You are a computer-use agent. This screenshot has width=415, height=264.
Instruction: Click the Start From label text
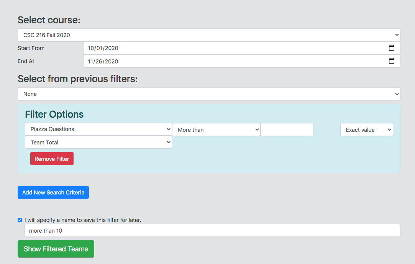tap(31, 48)
